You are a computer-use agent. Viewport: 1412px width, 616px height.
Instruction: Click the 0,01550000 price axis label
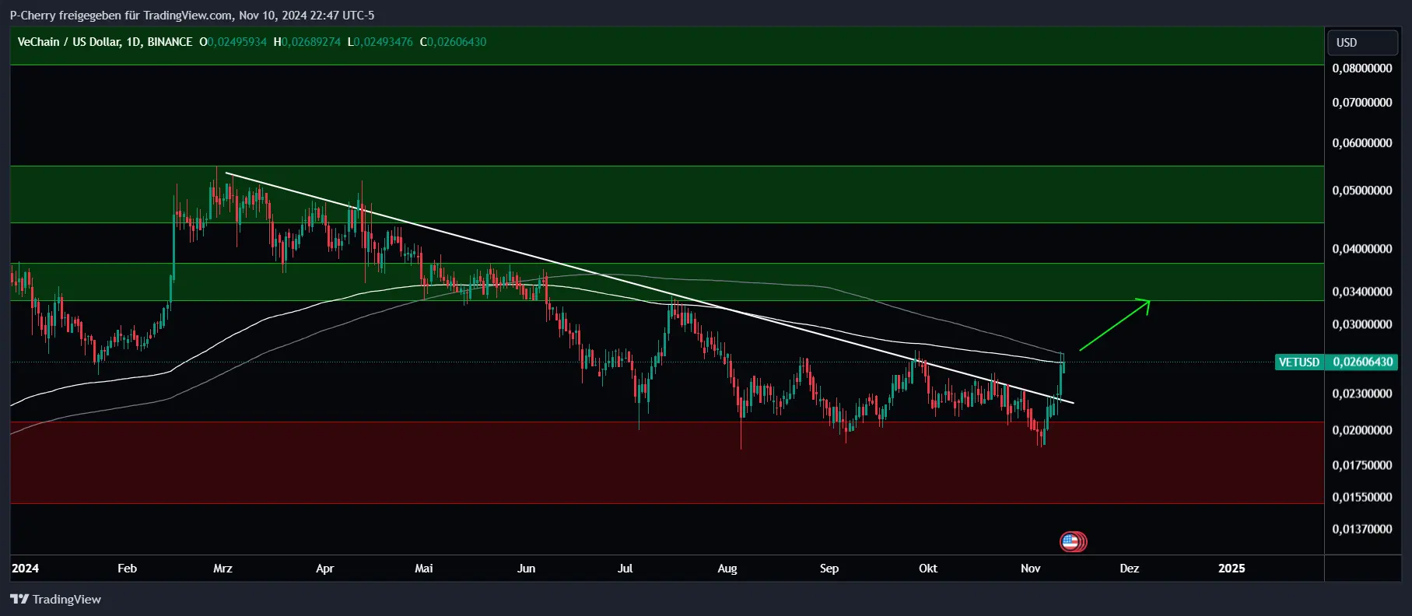(1362, 497)
